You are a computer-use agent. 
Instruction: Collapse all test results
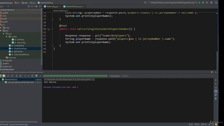20,76
